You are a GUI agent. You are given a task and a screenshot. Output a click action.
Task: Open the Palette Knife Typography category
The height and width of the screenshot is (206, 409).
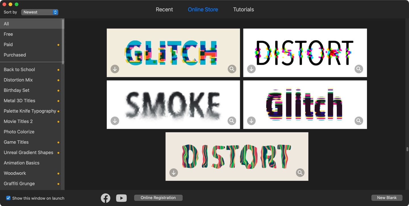tap(31, 111)
